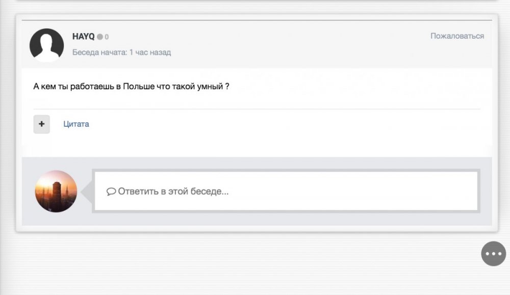
Task: Click the sunset city avatar thumbnail
Action: (56, 191)
